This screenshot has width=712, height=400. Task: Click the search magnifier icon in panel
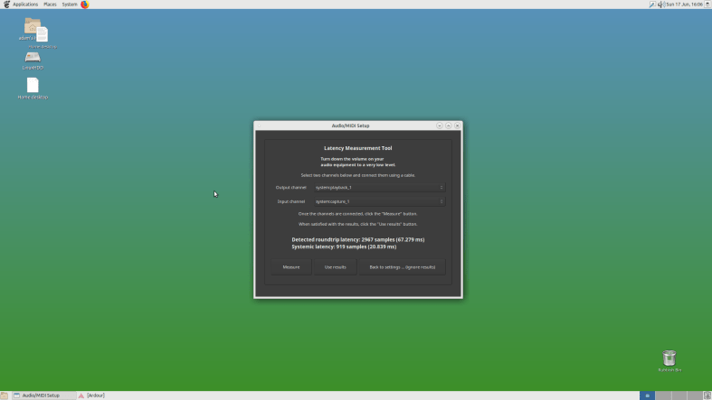pyautogui.click(x=651, y=5)
